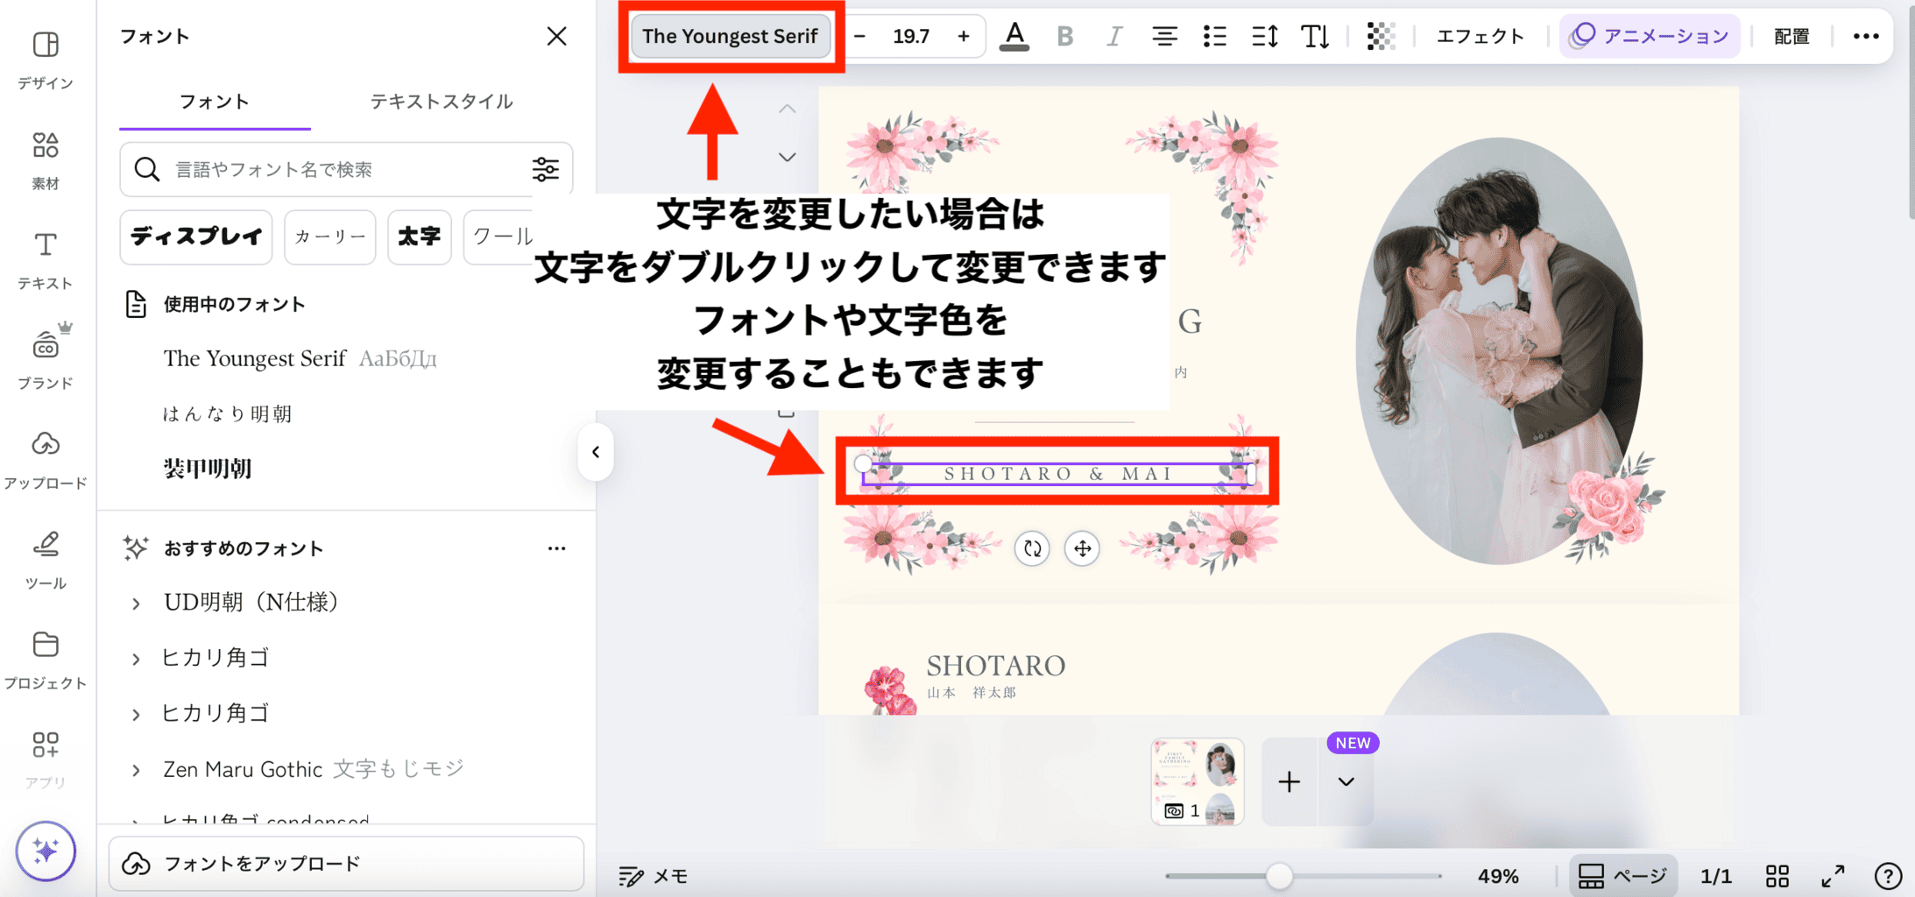Open font filter options icon
The width and height of the screenshot is (1915, 897).
click(546, 169)
